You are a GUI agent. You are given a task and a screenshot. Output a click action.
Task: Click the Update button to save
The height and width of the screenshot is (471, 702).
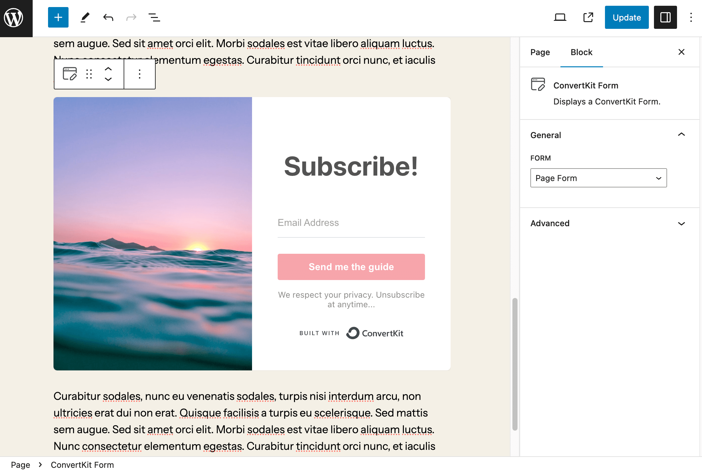(626, 17)
